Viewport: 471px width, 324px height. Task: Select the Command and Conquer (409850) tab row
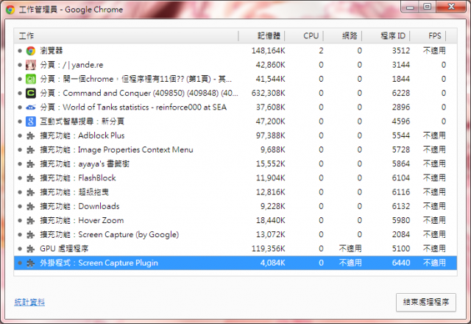pyautogui.click(x=235, y=94)
